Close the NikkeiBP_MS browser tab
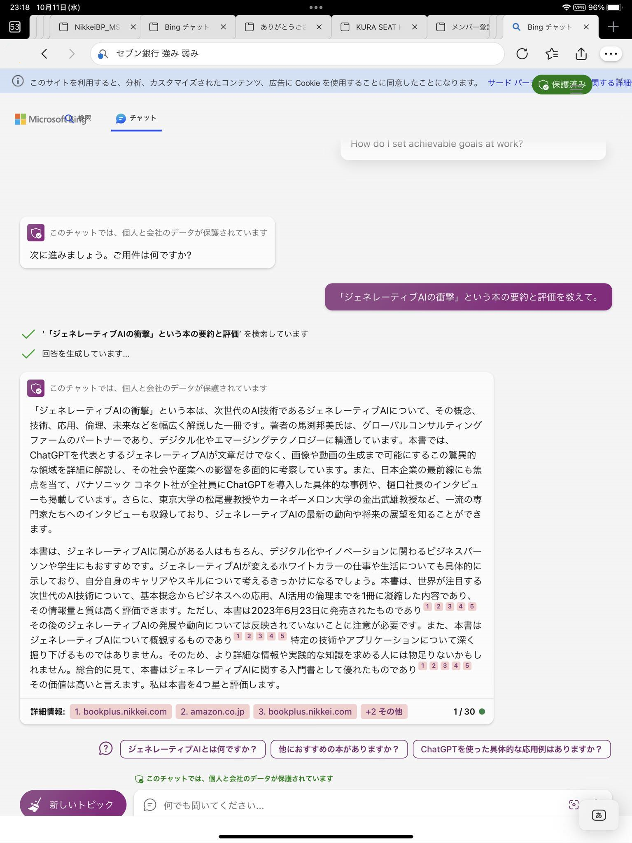 point(133,27)
